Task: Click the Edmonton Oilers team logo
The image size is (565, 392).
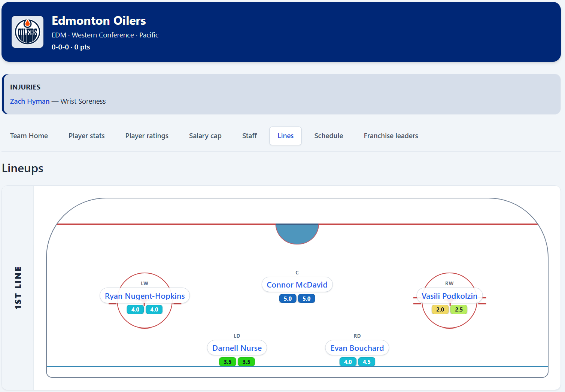Action: (x=27, y=32)
